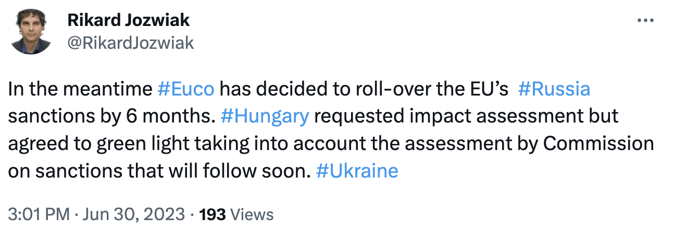Click Rikard Jozwiak's profile avatar photo
Image resolution: width=674 pixels, height=244 pixels.
click(30, 32)
